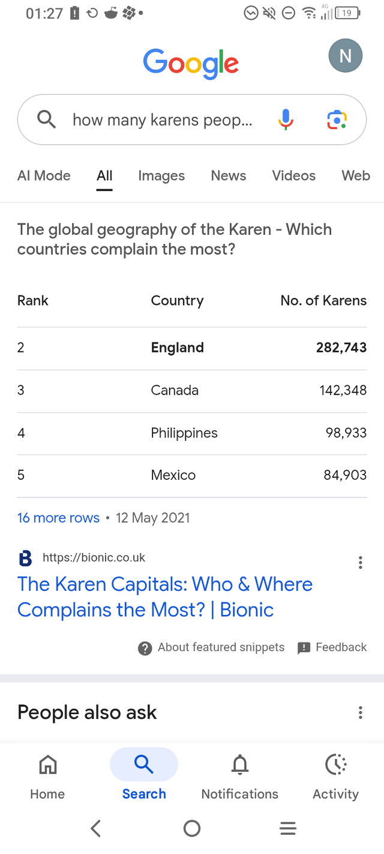Switch to the Images tab

[161, 175]
